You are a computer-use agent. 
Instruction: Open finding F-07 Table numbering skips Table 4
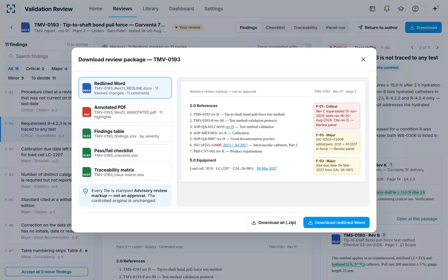click(46, 253)
